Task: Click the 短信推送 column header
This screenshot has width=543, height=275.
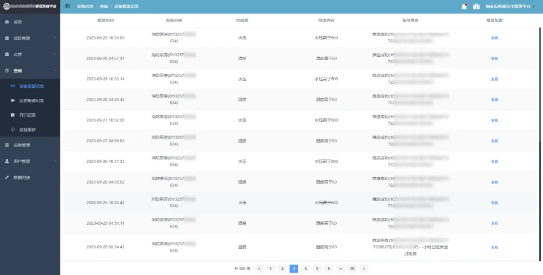Action: click(410, 21)
